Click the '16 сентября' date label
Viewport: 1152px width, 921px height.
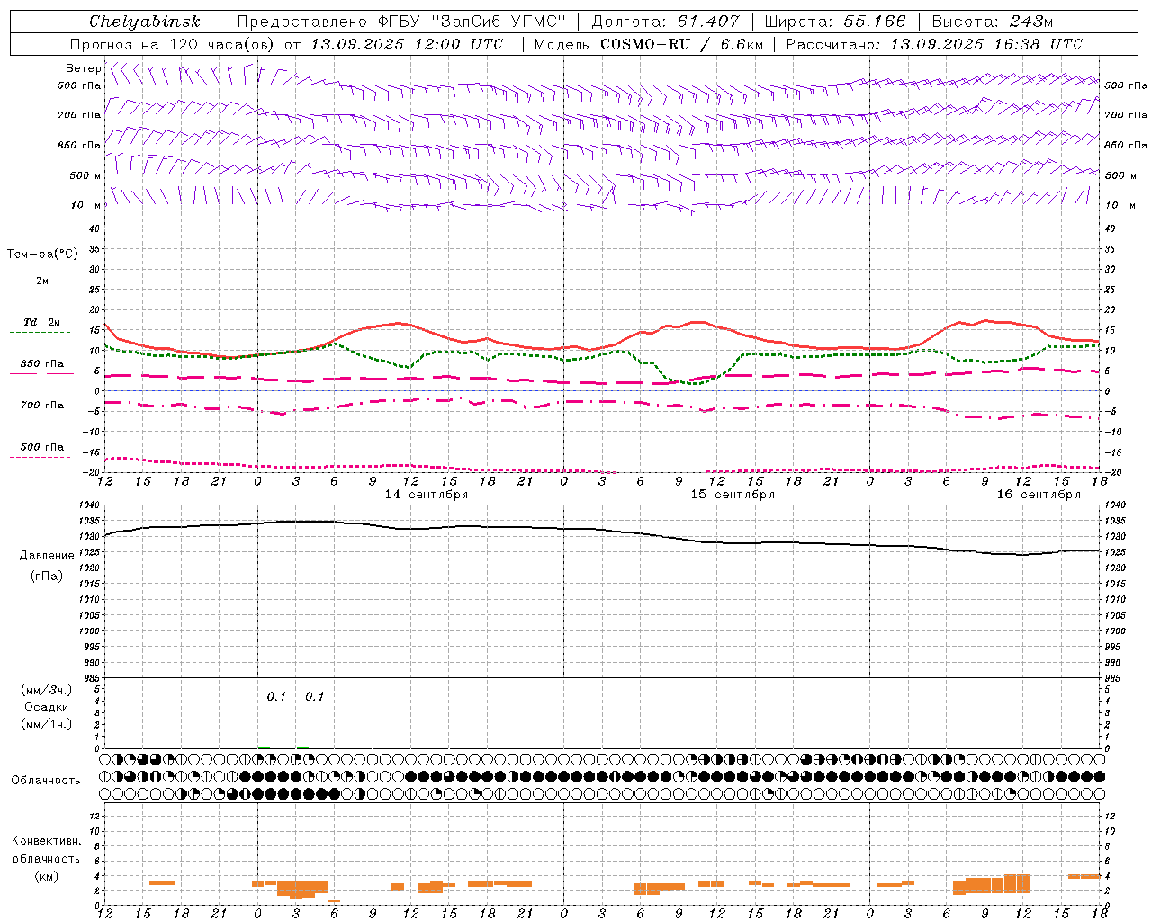(x=1039, y=495)
